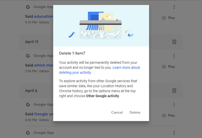The image size is (202, 138).
Task: Click the Delete button in dialog
Action: coord(135,112)
